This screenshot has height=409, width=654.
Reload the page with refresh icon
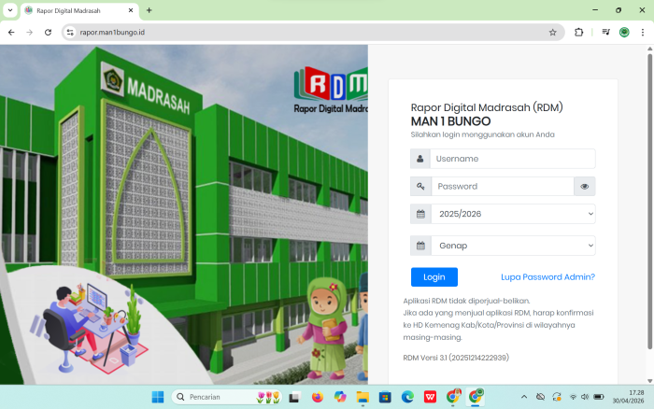point(48,32)
